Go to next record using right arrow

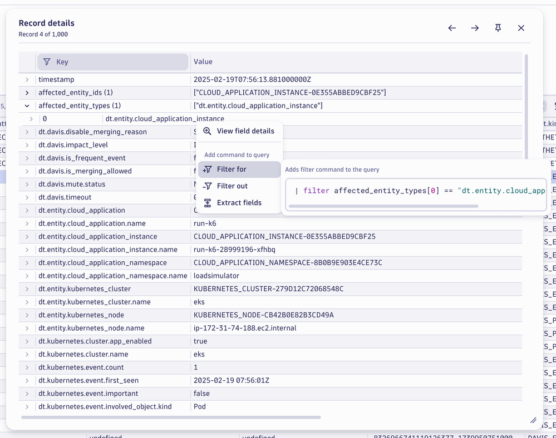pyautogui.click(x=475, y=28)
